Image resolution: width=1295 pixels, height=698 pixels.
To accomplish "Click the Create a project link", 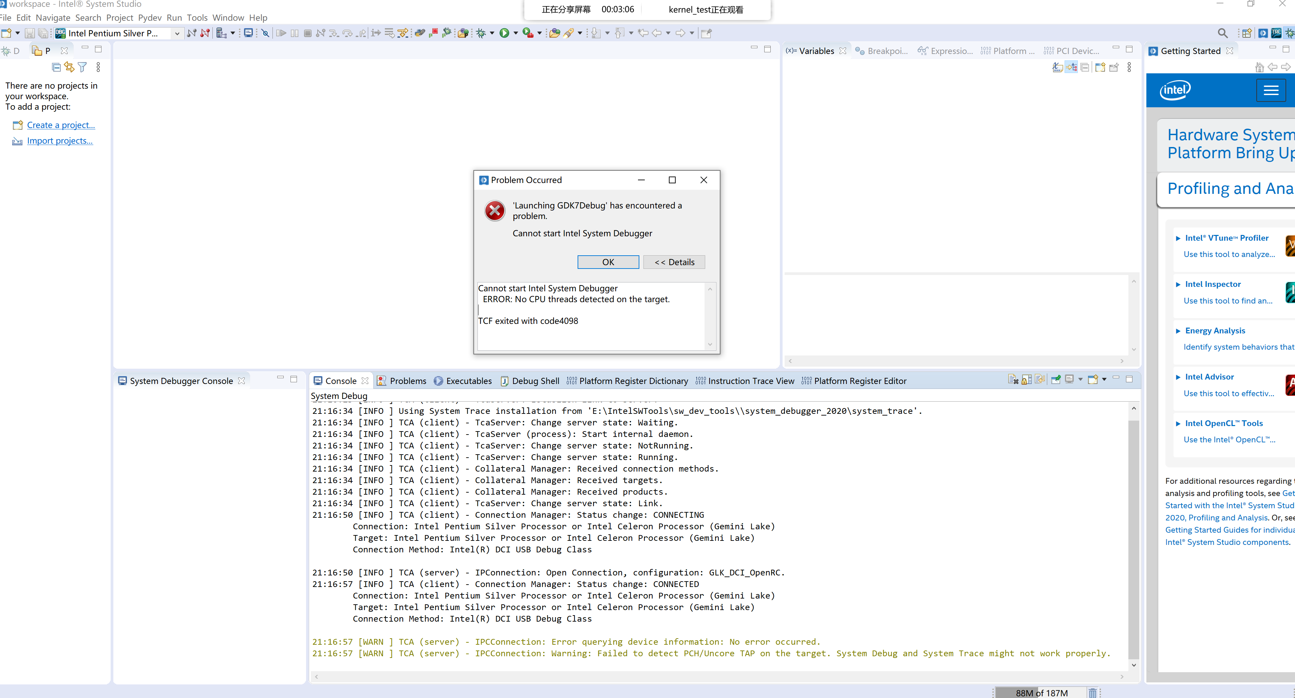I will (x=61, y=125).
